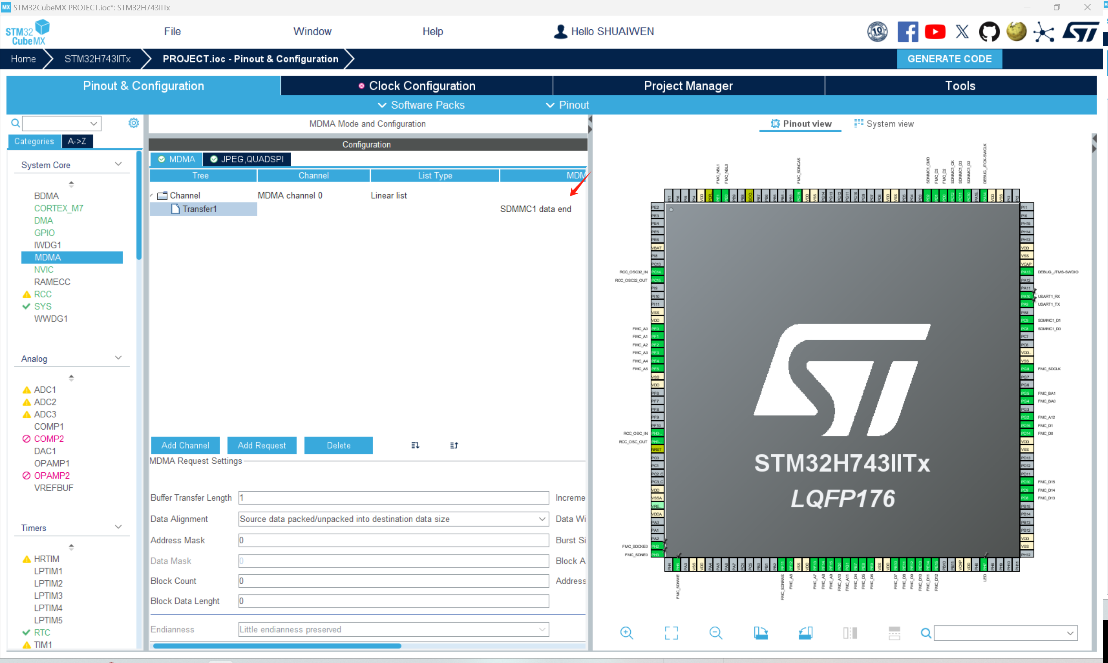Open the categories settings gear icon
Viewport: 1108px width, 663px height.
[134, 123]
